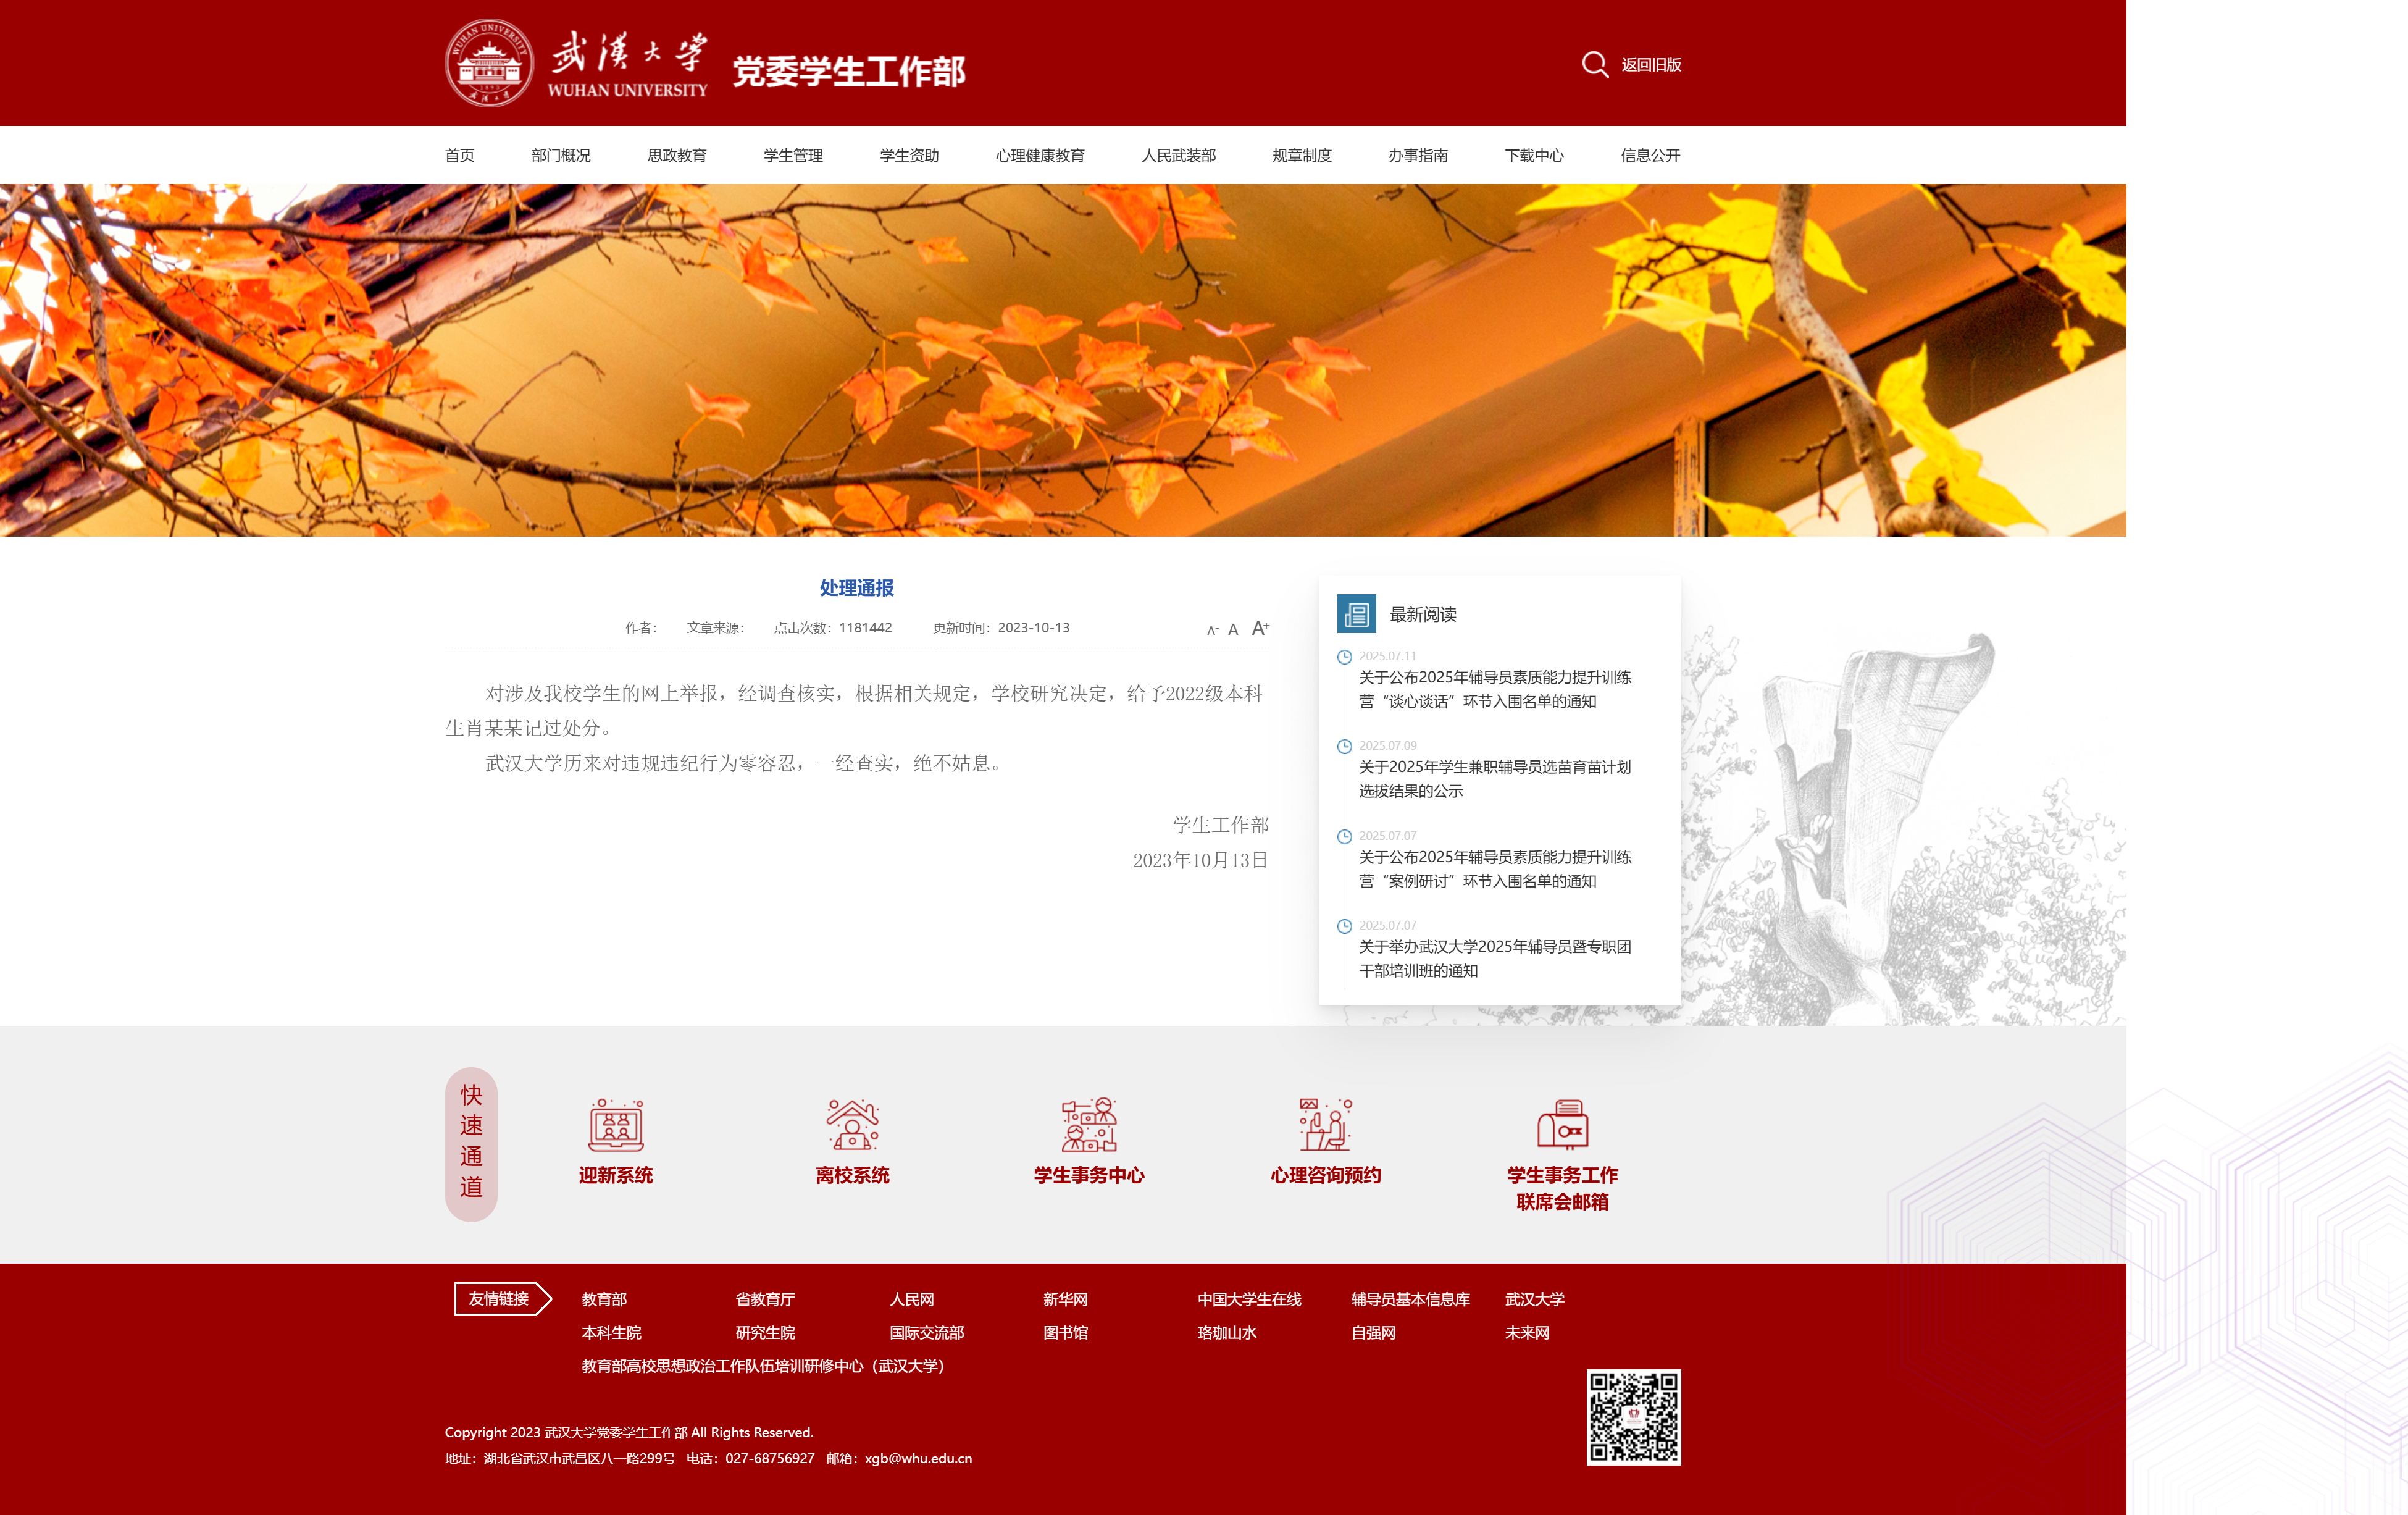Click the QR code image in footer
The height and width of the screenshot is (1515, 2408).
coord(1633,1417)
